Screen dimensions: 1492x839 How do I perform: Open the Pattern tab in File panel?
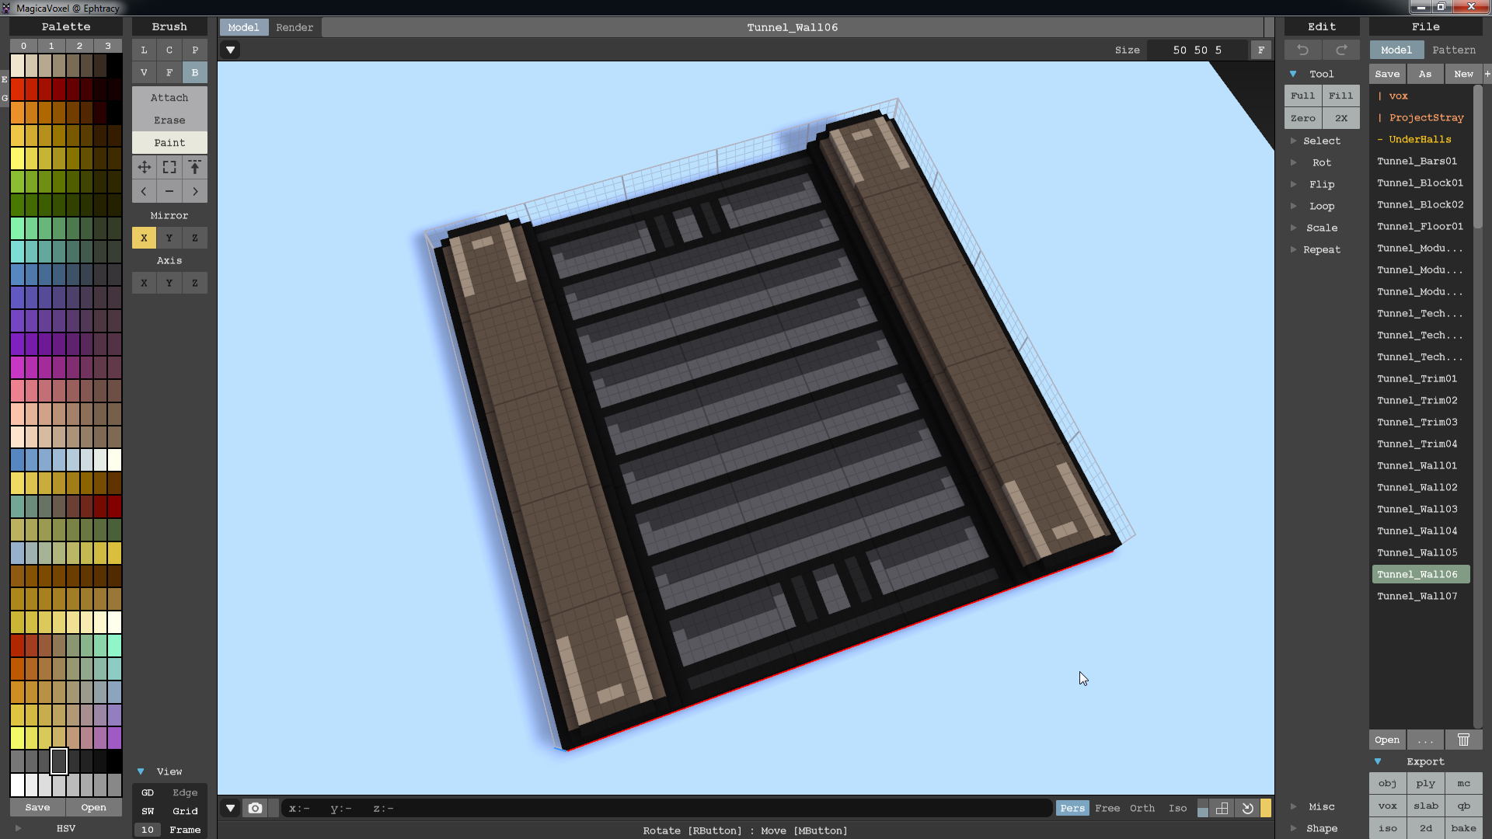point(1454,50)
